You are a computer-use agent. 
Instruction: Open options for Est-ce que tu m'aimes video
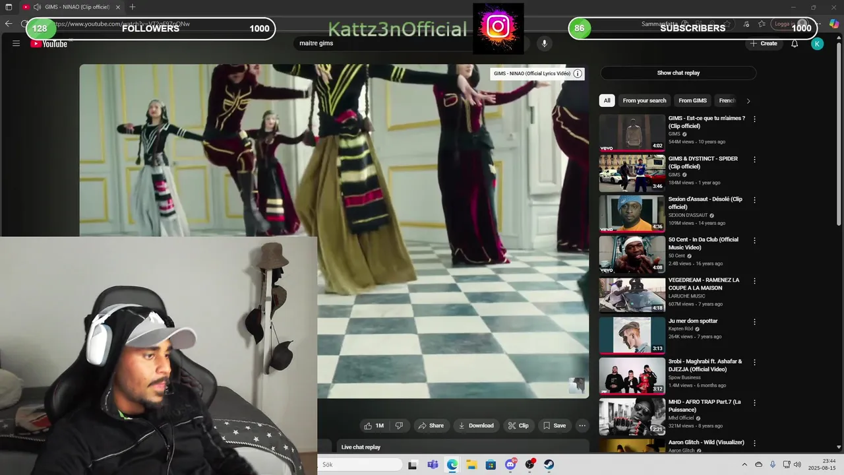coord(754,119)
